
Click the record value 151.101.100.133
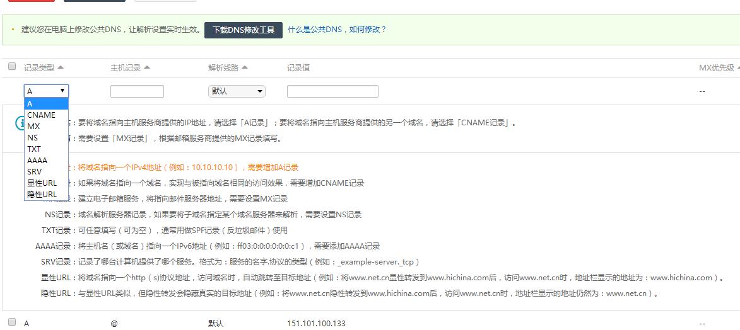pyautogui.click(x=316, y=324)
